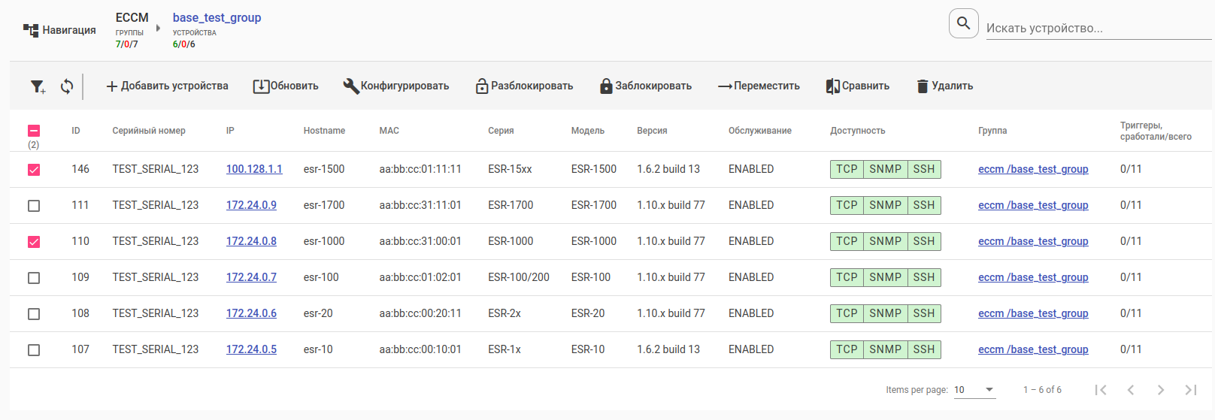Open the Навигация tree icon
The width and height of the screenshot is (1215, 420).
pyautogui.click(x=31, y=30)
